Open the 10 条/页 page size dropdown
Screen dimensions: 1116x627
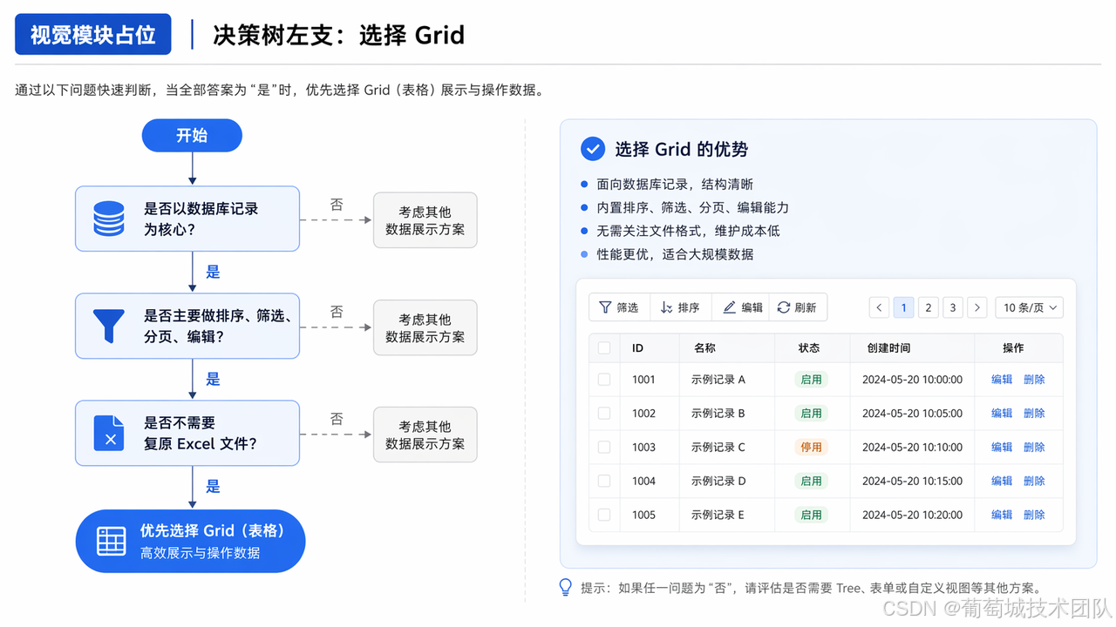click(1029, 307)
